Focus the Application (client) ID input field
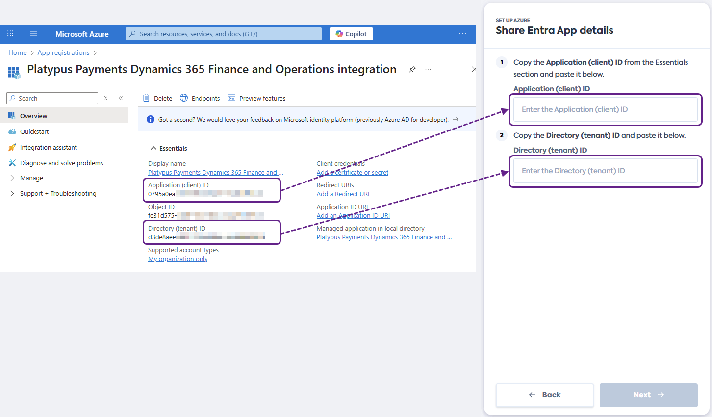The image size is (712, 417). 605,109
